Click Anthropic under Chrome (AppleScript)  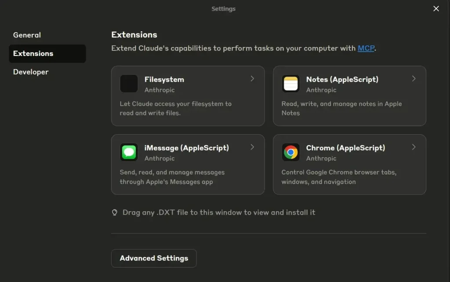click(321, 158)
